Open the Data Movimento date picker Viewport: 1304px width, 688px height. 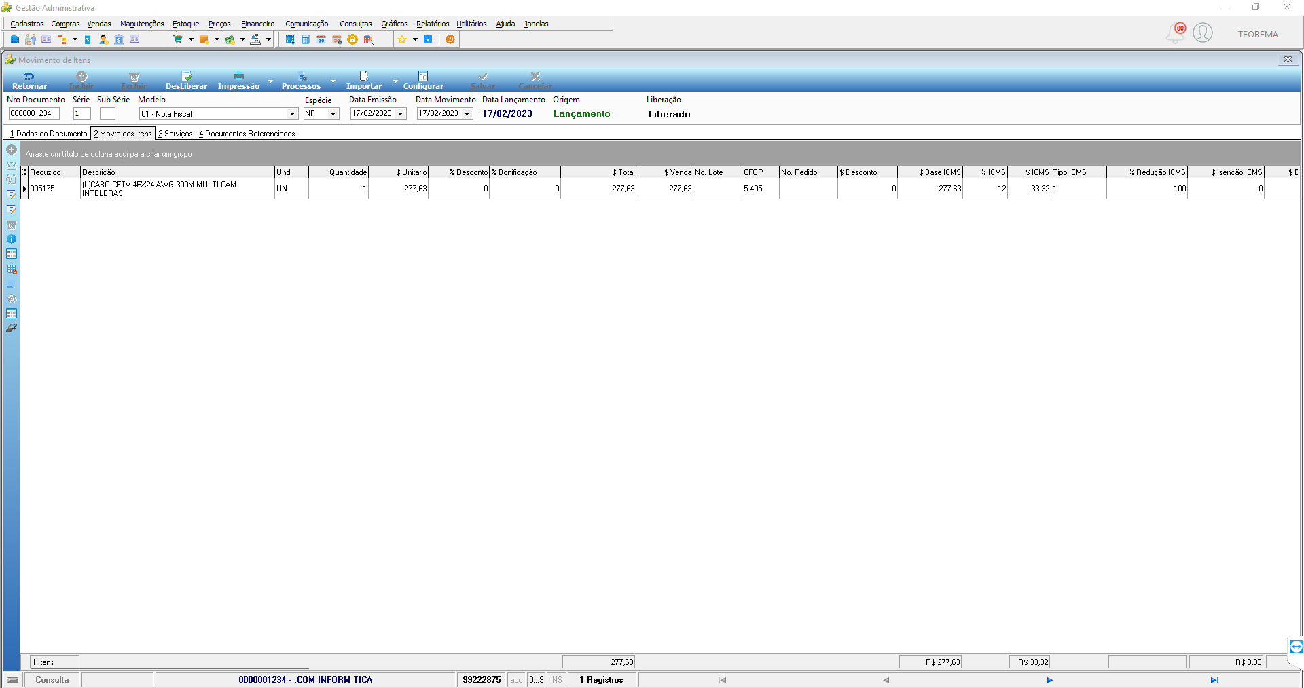(467, 114)
